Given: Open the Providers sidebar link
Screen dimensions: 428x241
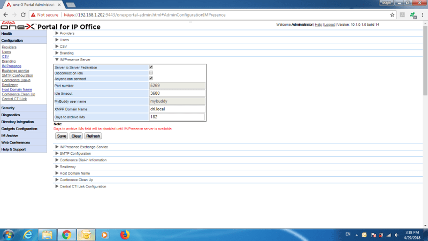Looking at the screenshot, I should (9, 47).
